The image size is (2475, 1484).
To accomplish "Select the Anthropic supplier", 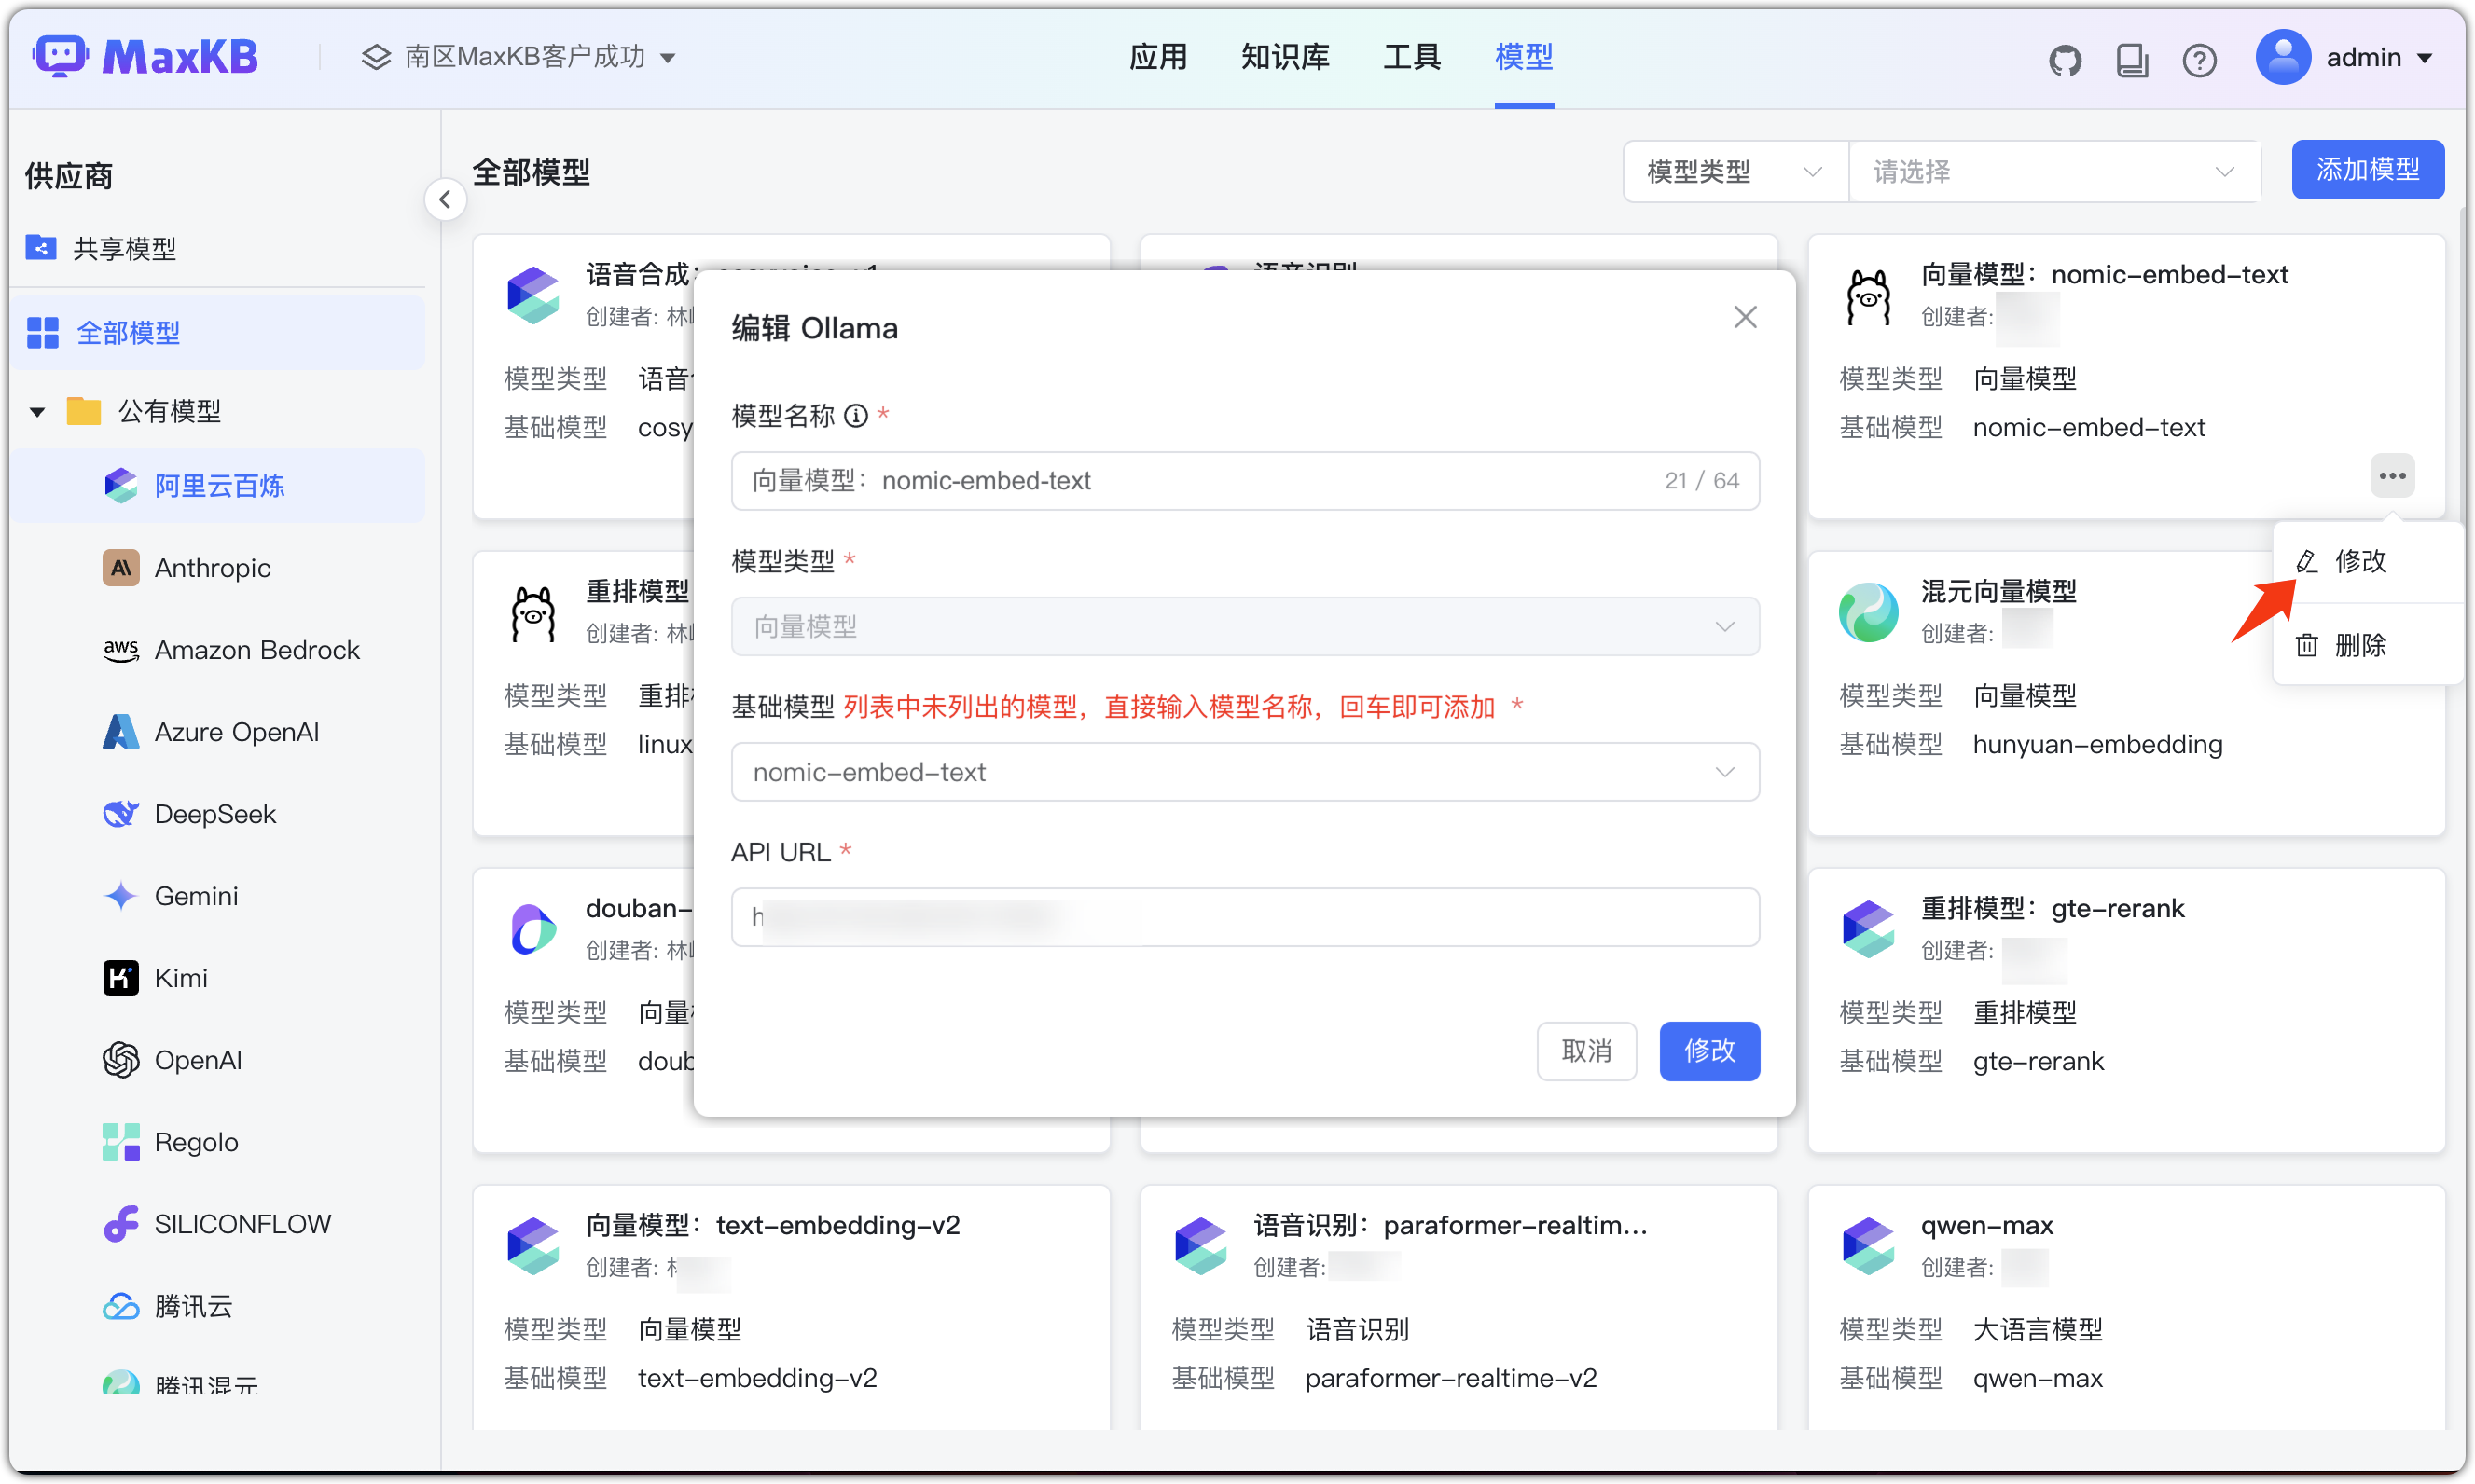I will click(x=218, y=568).
